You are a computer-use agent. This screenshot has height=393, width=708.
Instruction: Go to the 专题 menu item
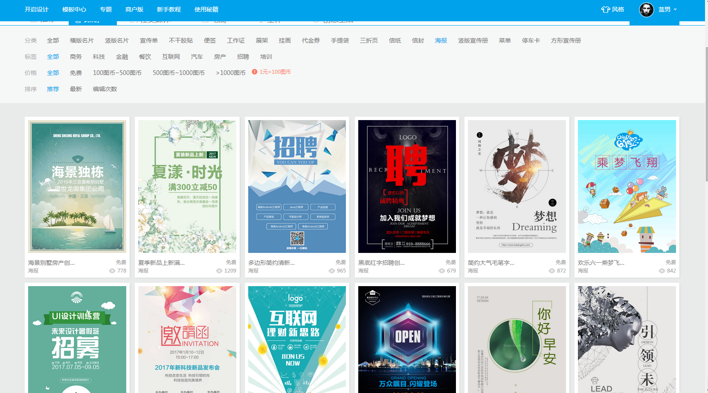tap(106, 9)
